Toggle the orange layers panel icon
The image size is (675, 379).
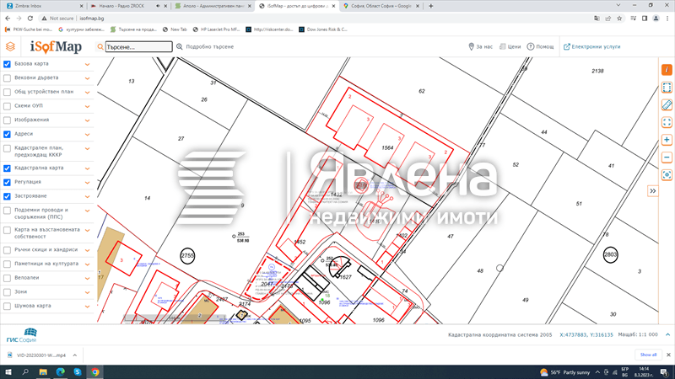click(x=10, y=46)
